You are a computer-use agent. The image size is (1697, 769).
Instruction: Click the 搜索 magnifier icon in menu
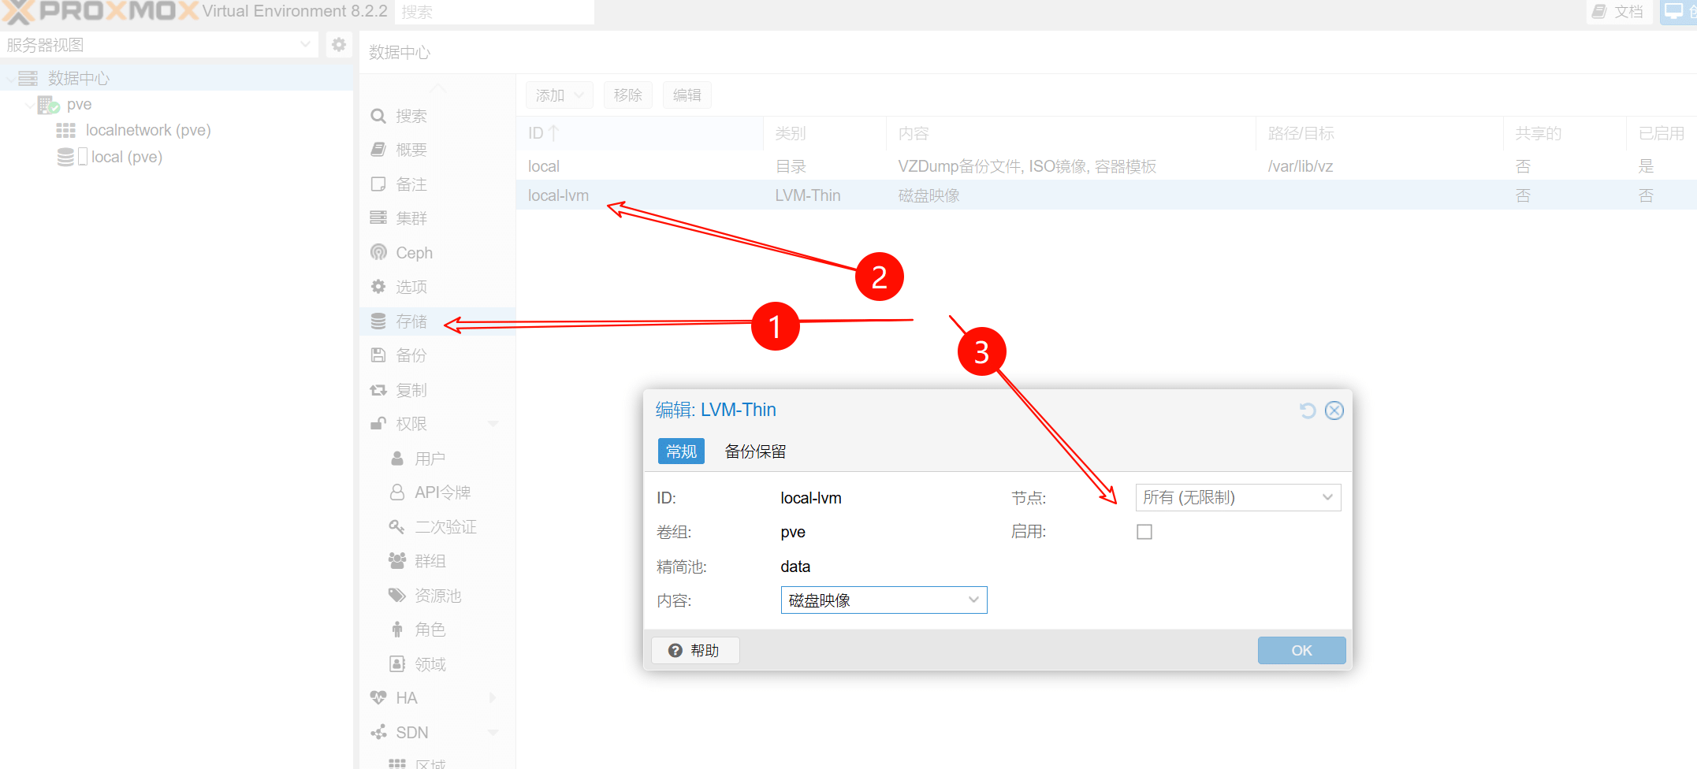[378, 116]
